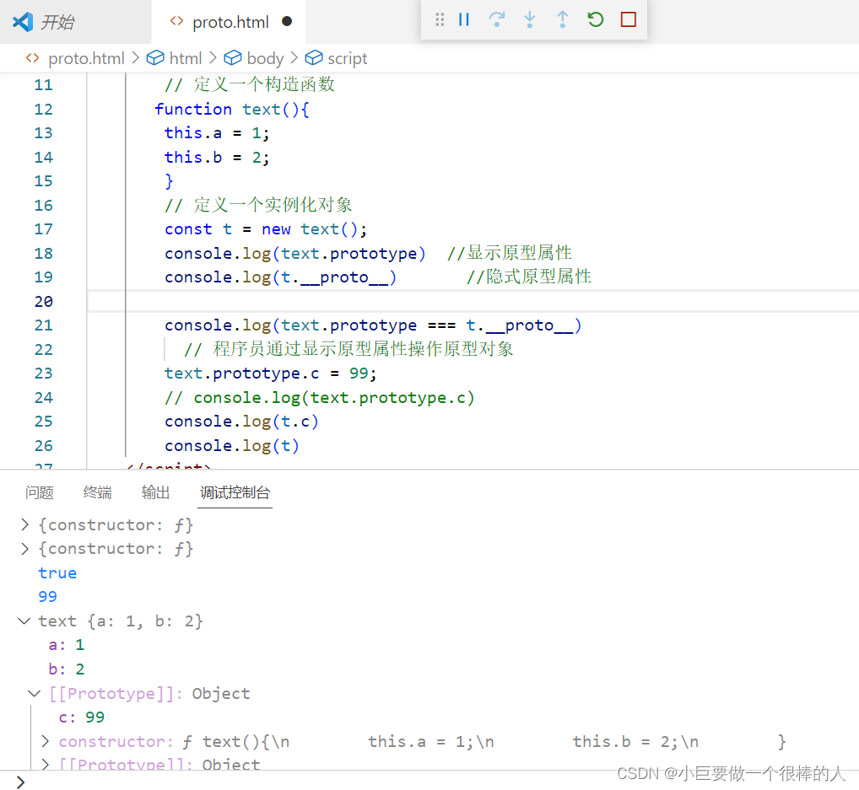
Task: Select proto.html in the breadcrumb
Action: coord(87,58)
